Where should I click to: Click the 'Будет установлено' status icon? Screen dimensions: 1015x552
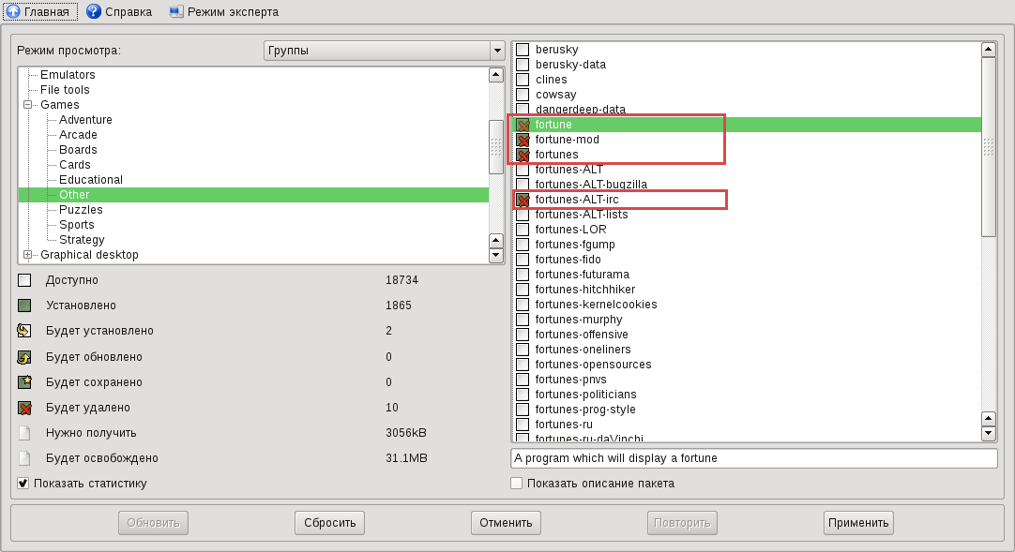(24, 331)
